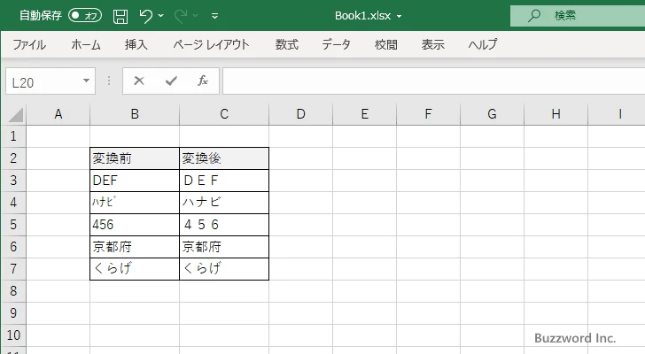Click cell C3 with full-width ＤＥＦ
645x354 pixels.
tap(224, 181)
